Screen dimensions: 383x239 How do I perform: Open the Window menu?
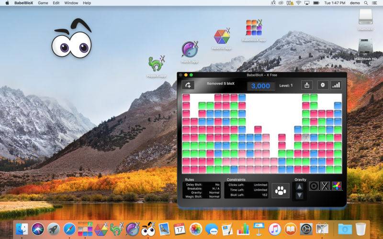pyautogui.click(x=71, y=3)
